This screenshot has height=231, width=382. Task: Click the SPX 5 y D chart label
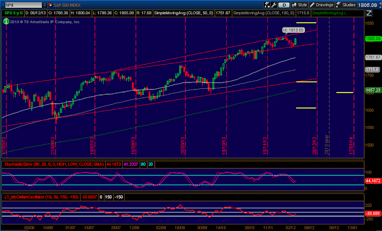tap(13, 13)
